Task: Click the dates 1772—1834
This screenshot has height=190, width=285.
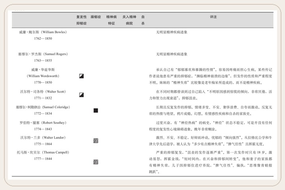Action: [43, 114]
